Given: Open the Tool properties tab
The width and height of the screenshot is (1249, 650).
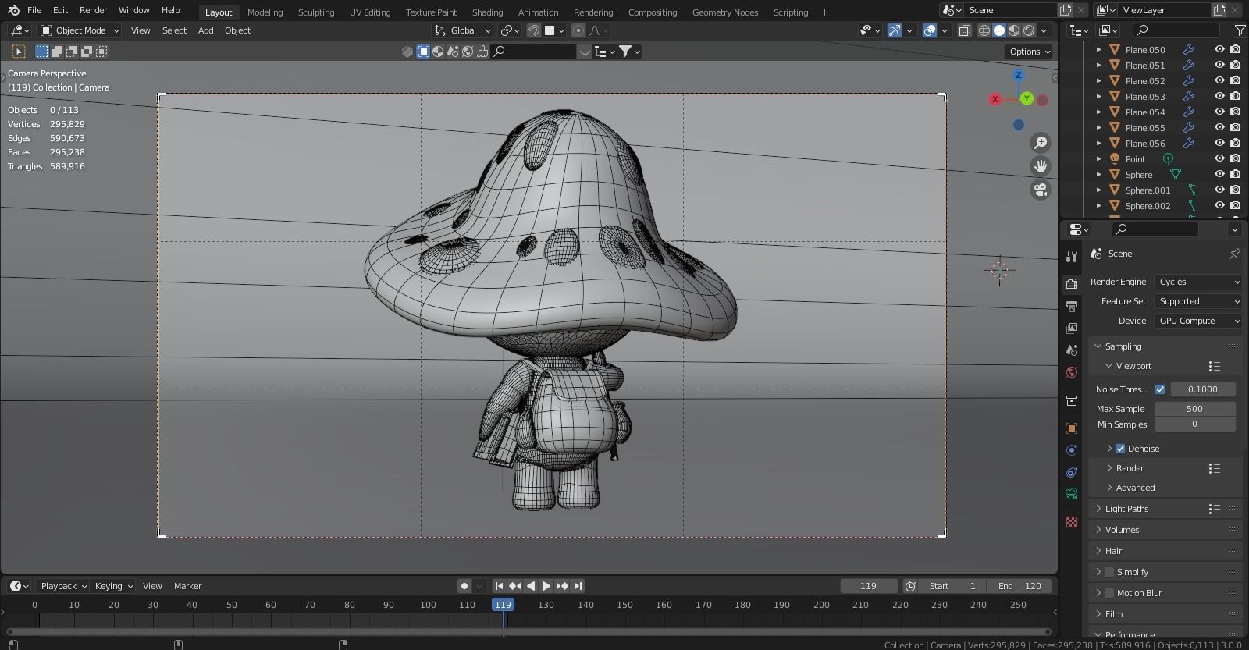Looking at the screenshot, I should tap(1072, 257).
